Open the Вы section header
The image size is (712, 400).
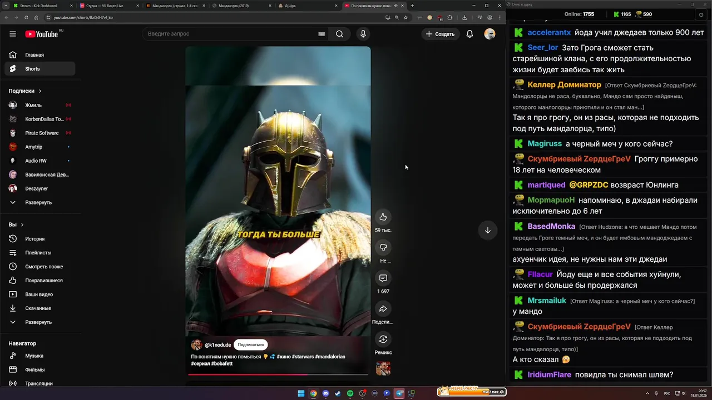[16, 224]
